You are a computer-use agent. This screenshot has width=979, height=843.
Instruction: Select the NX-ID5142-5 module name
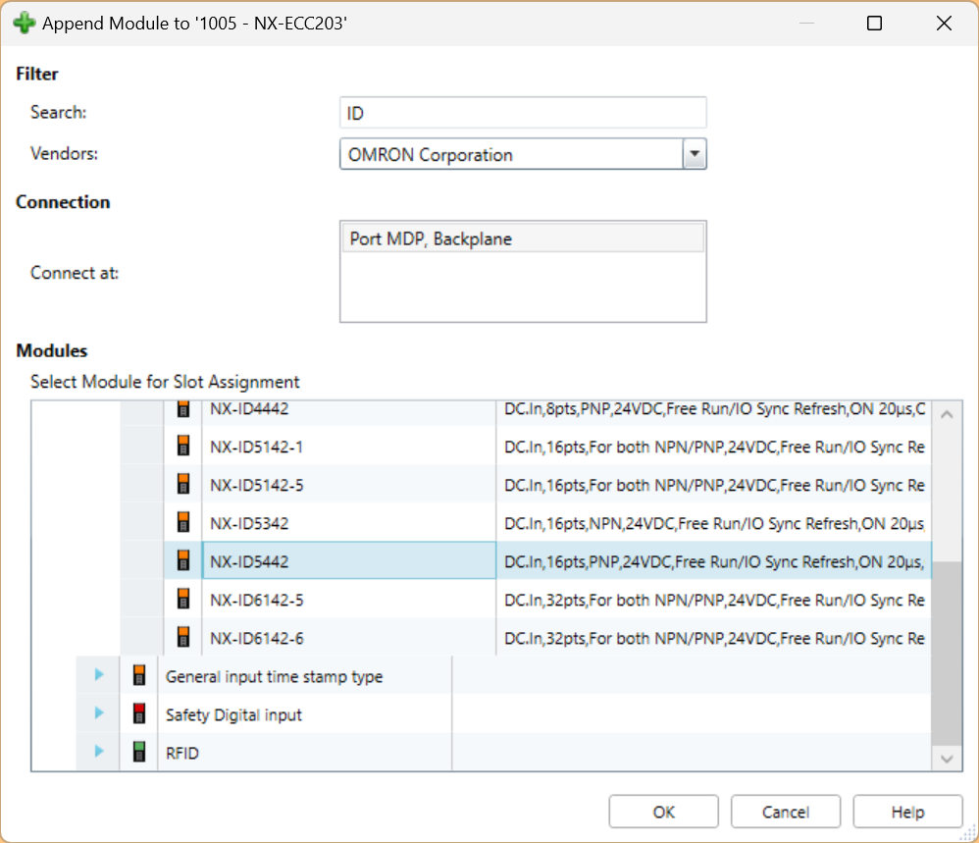[x=257, y=485]
